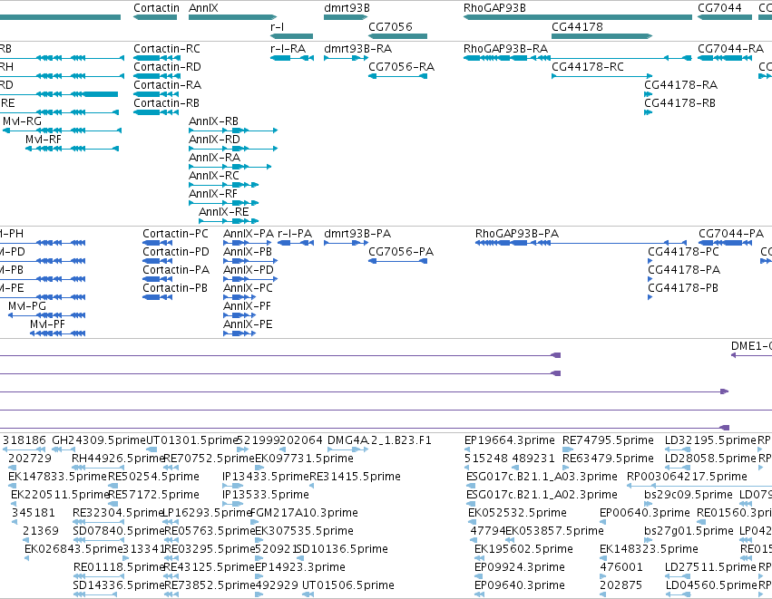Click protein CG44178-PA
The image size is (772, 599).
click(684, 270)
